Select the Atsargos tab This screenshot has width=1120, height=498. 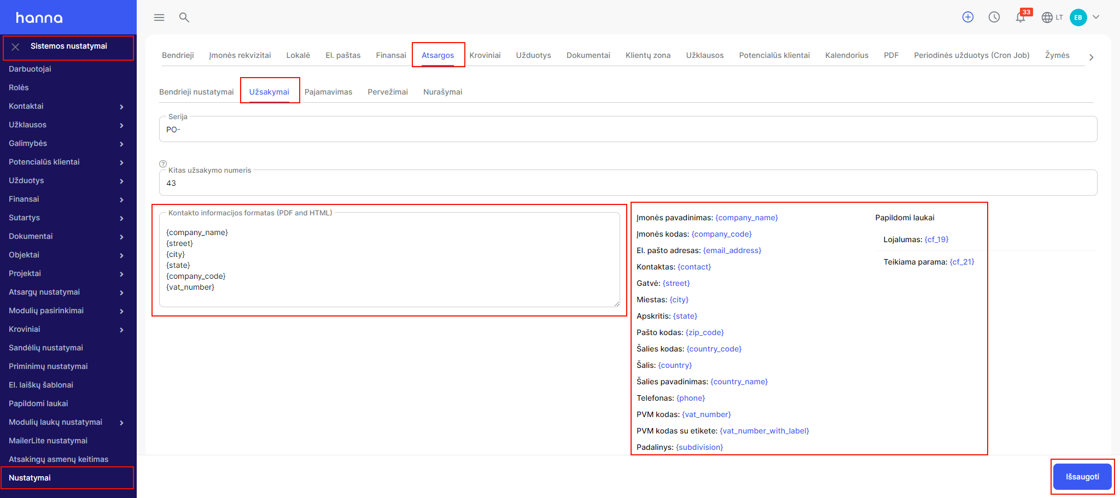tap(438, 55)
